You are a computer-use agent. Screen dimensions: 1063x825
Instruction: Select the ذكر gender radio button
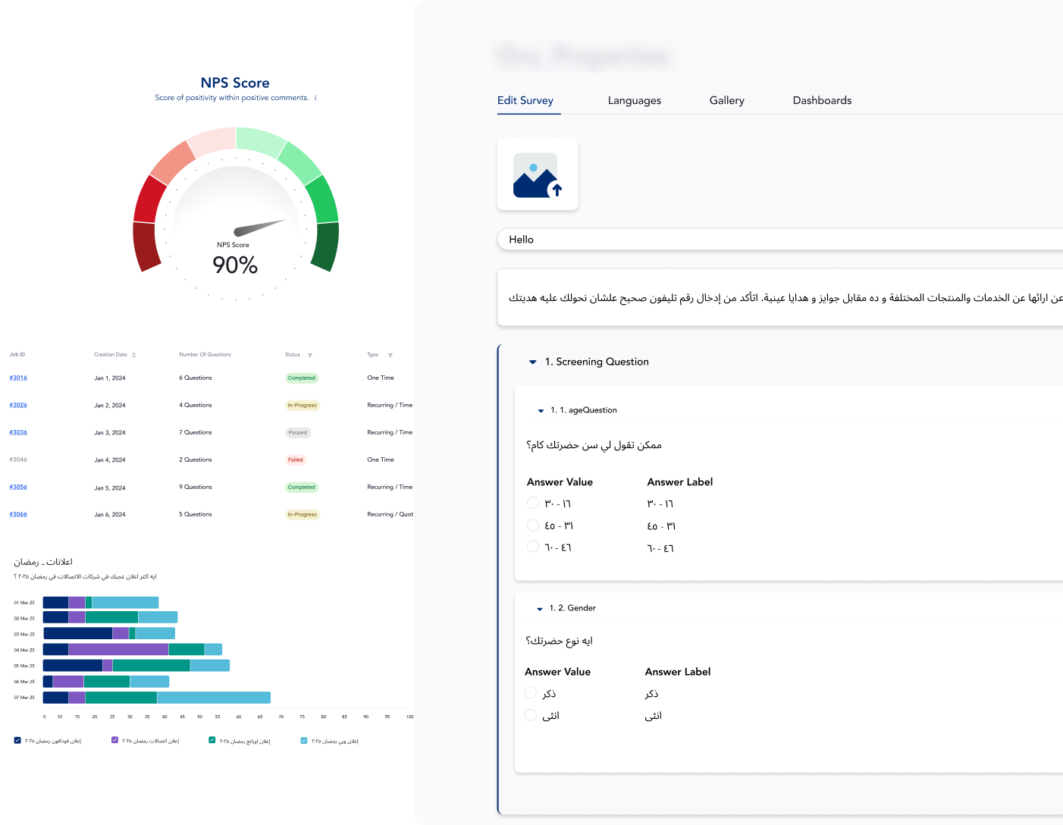(x=531, y=692)
